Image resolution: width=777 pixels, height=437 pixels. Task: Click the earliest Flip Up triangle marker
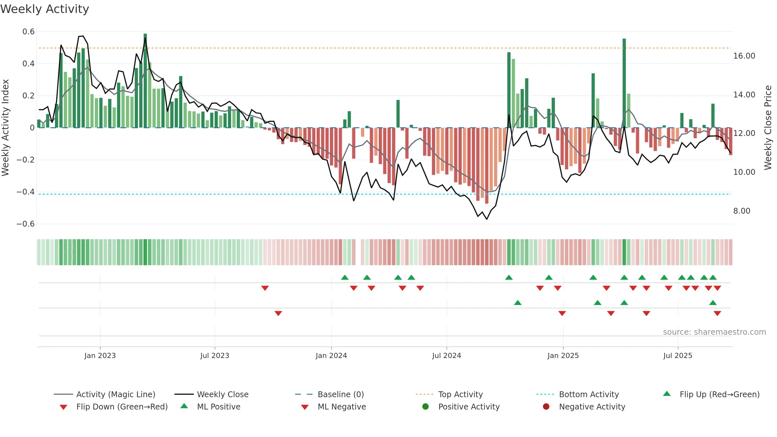point(345,277)
